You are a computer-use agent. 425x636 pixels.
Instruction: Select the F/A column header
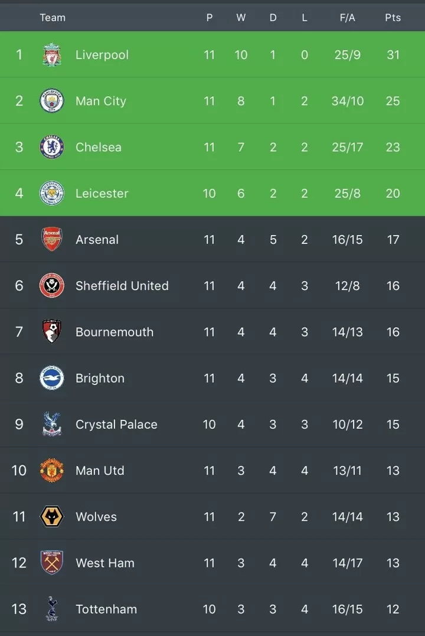point(348,18)
